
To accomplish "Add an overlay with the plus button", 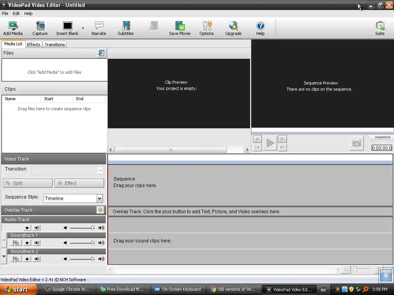I will (100, 210).
